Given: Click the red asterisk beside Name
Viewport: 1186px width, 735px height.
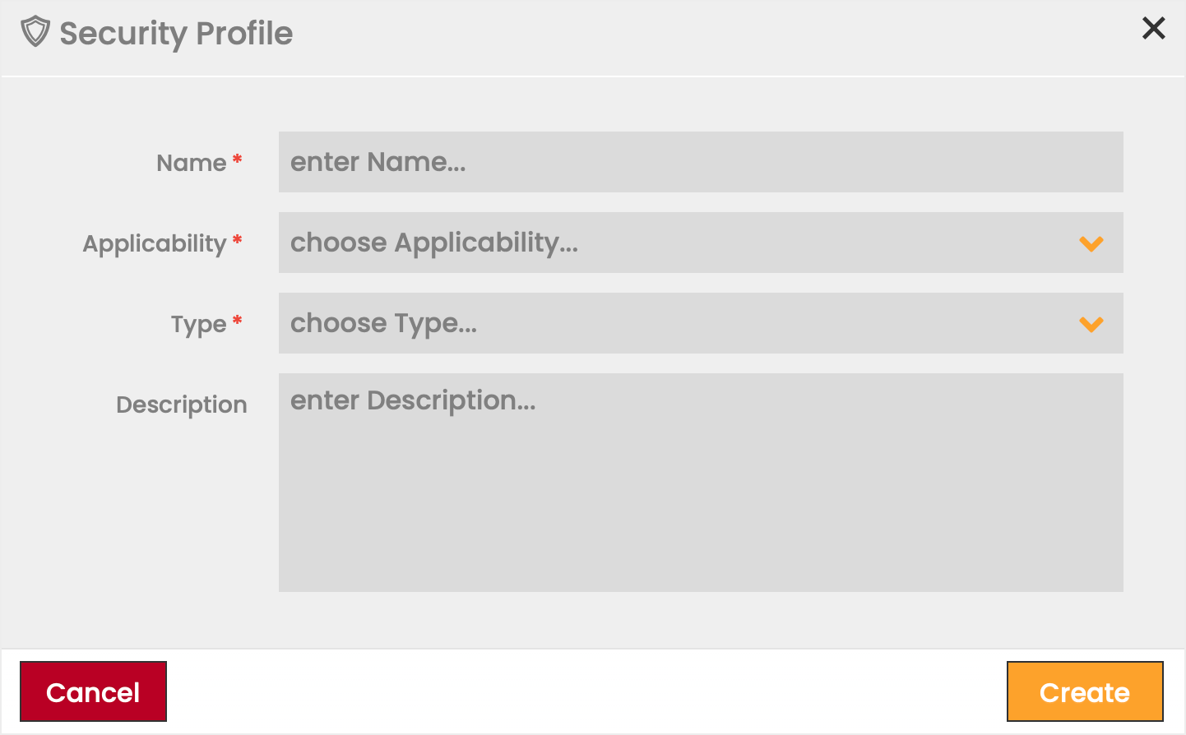Looking at the screenshot, I should tap(237, 159).
